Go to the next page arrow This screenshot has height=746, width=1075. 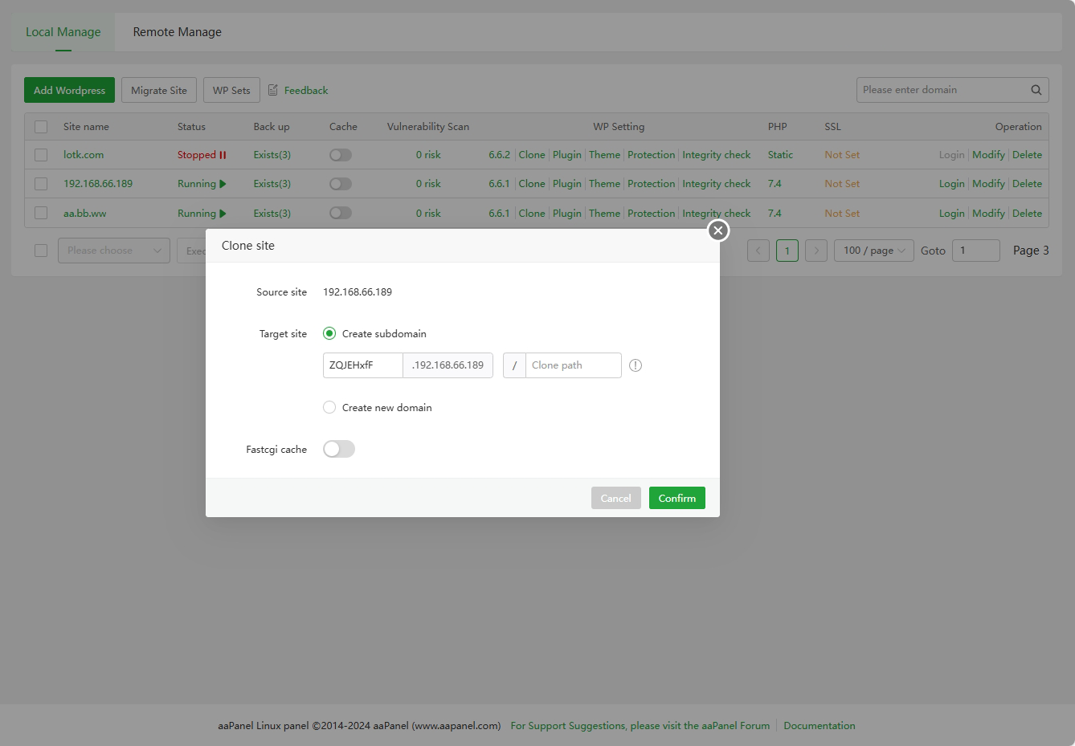click(815, 251)
